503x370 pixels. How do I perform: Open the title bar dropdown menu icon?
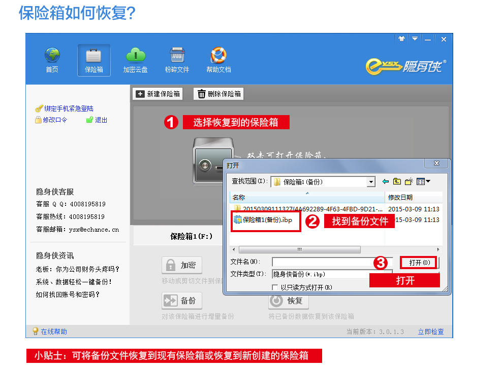coord(415,39)
